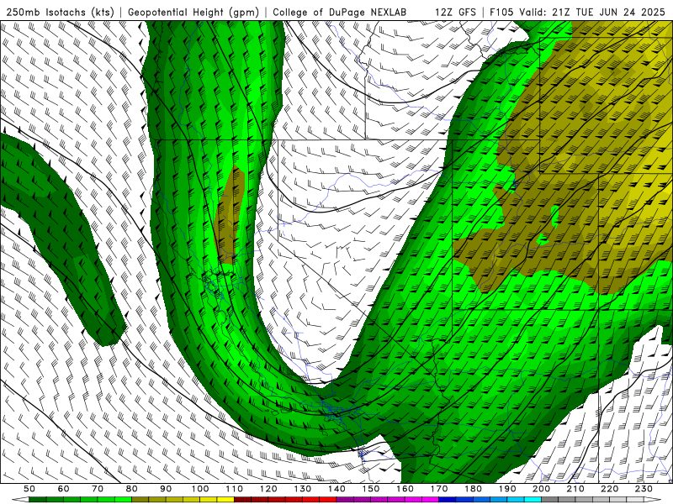Image resolution: width=673 pixels, height=504 pixels.
Task: Click the "F105 Valid: 21Z TUE JUN 24 2025" text
Action: pos(579,12)
